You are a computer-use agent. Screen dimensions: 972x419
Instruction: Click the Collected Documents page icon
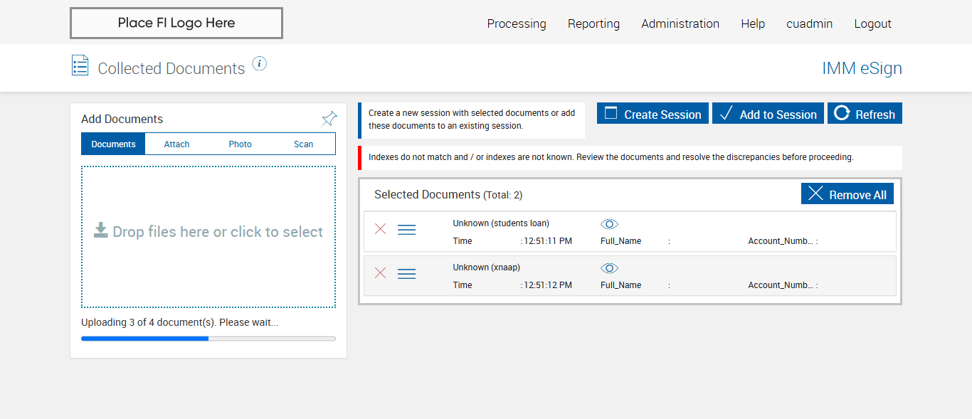tap(80, 65)
